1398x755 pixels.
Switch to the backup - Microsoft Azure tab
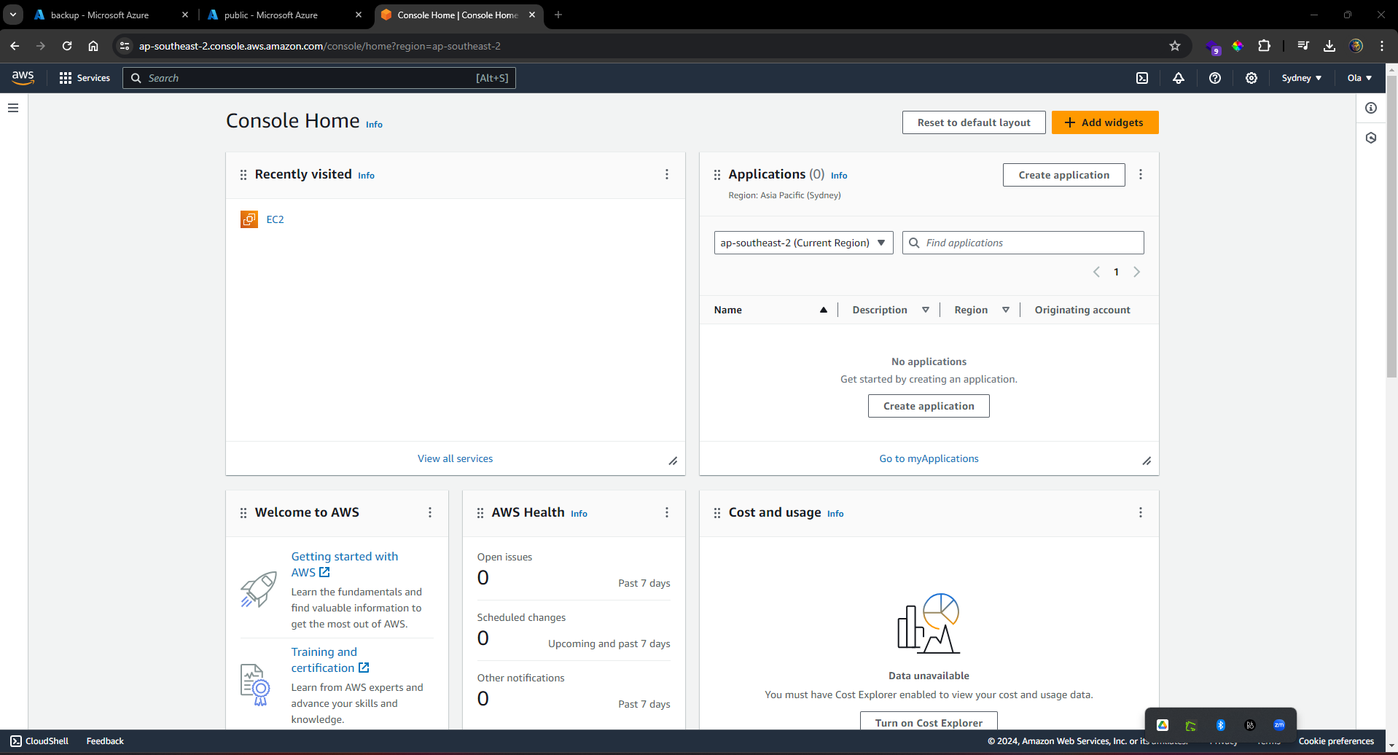[100, 15]
